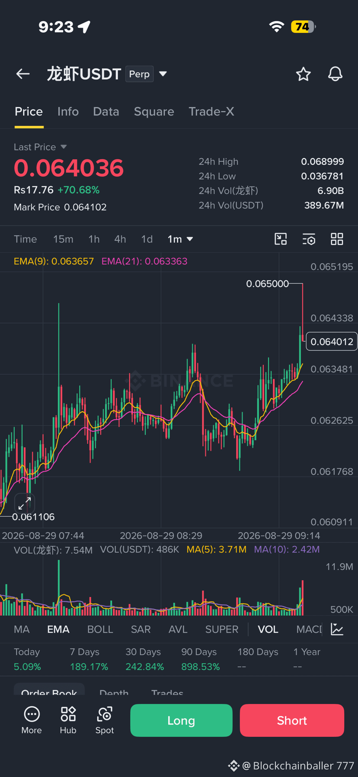The height and width of the screenshot is (777, 358).
Task: Tap the 9:23 clock in status bar
Action: [x=56, y=27]
